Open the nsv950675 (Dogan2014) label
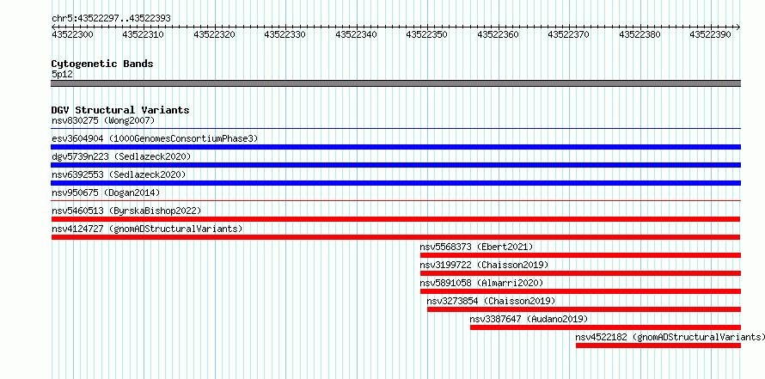The image size is (765, 379). pyautogui.click(x=106, y=193)
